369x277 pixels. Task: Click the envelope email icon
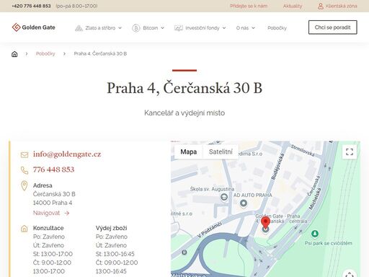point(25,154)
